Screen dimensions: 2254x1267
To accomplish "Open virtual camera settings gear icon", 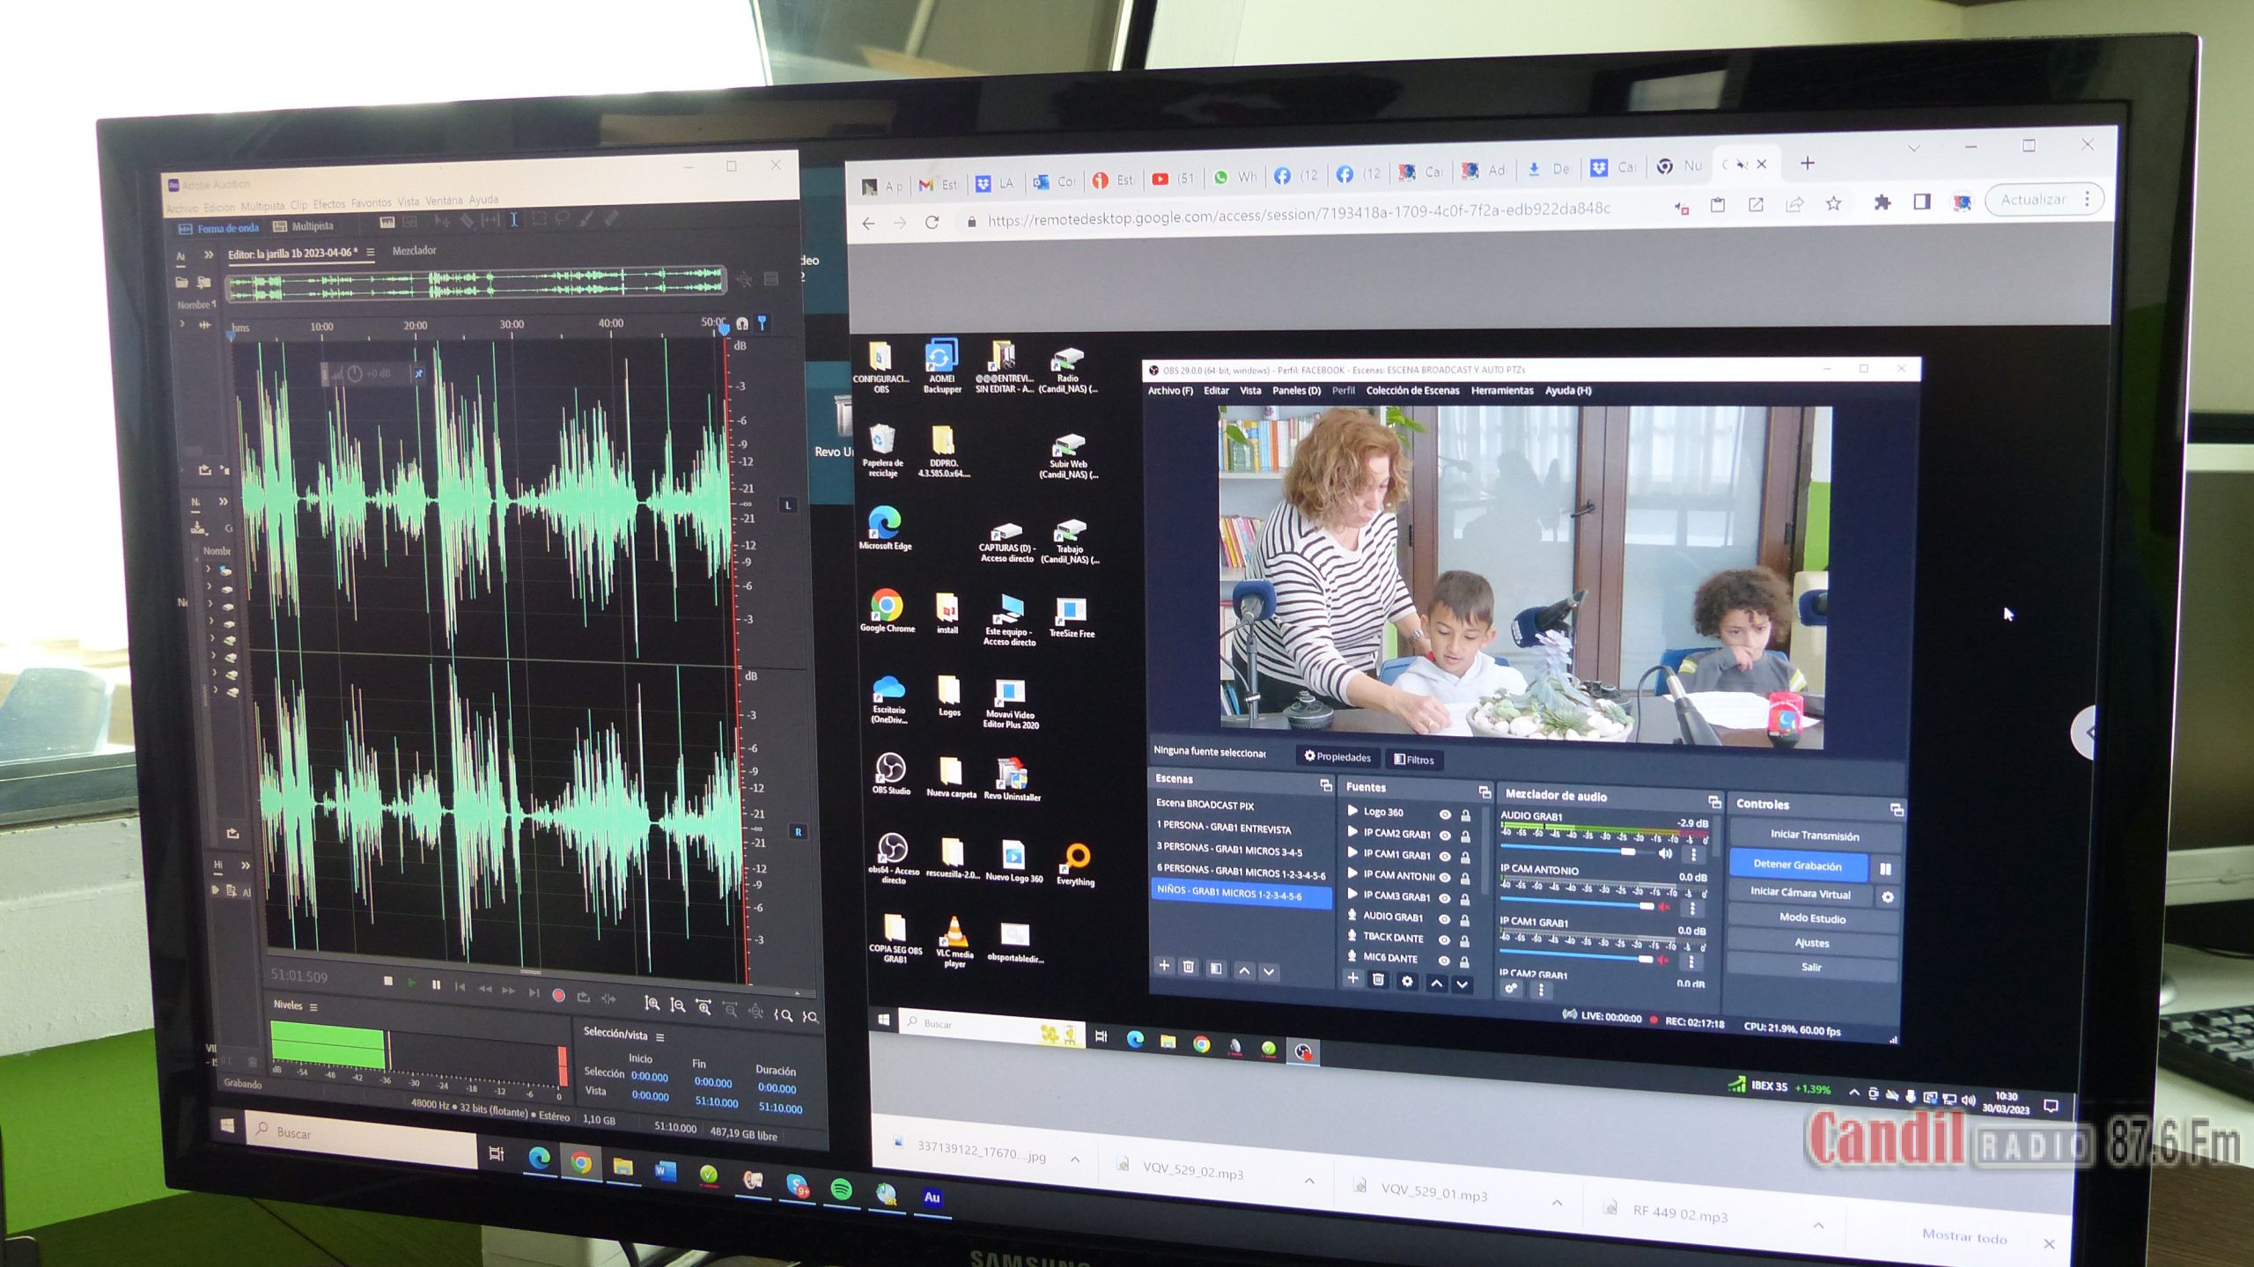I will click(1887, 897).
